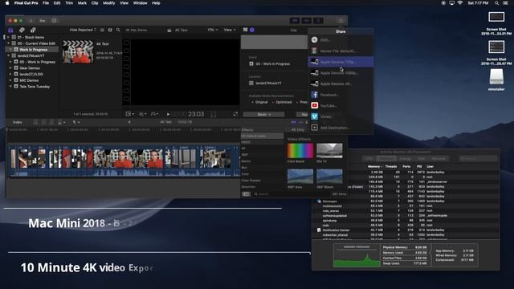Viewport: 514px width, 289px height.
Task: Select the 50s TV effect thumbnail
Action: tap(329, 151)
